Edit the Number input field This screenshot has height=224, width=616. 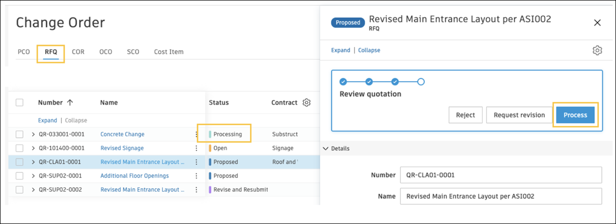500,175
